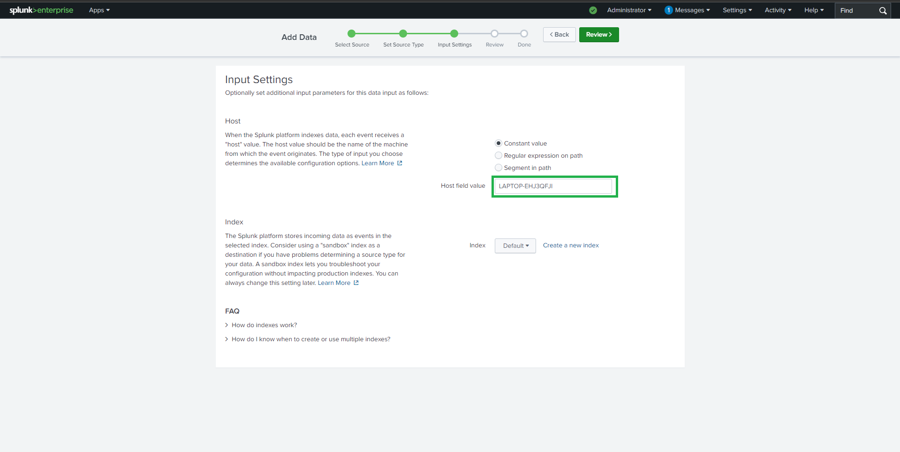Click the green Review button

tap(598, 35)
